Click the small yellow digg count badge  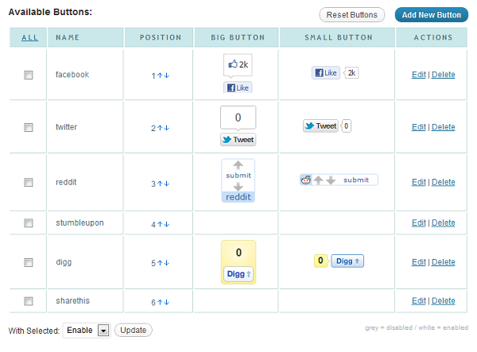320,261
